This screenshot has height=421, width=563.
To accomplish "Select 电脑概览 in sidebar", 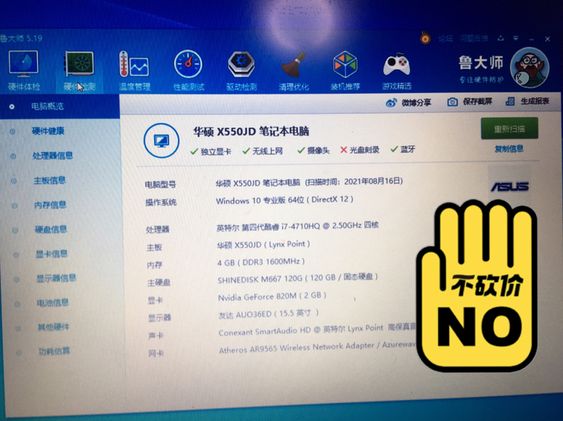I will pyautogui.click(x=47, y=106).
